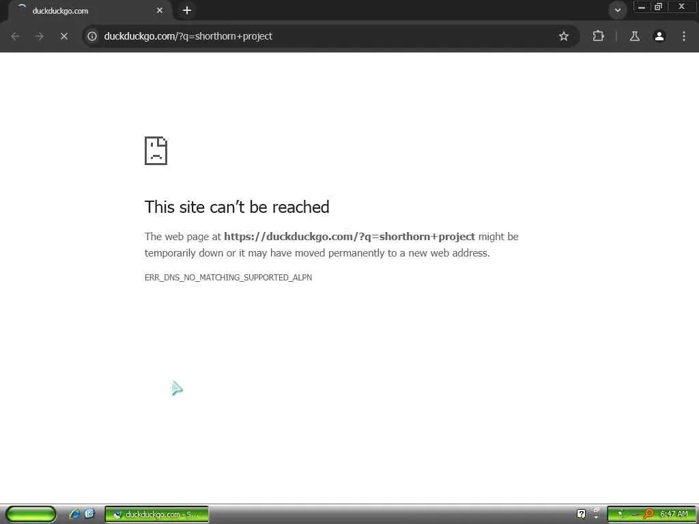
Task: Click the sad page error icon
Action: click(x=156, y=151)
